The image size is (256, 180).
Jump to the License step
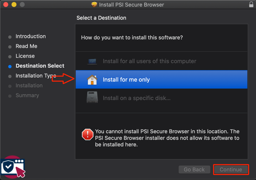tap(25, 56)
